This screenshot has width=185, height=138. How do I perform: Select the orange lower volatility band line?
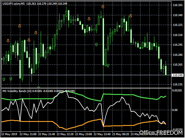coord(118,126)
